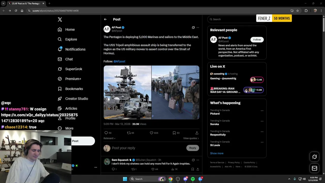Expand the Relevant replies sort dropdown

pyautogui.click(x=109, y=138)
